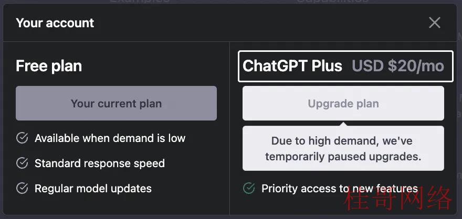Click the red Chinese watermark text
Viewport: 462px width, 219px height.
click(398, 199)
